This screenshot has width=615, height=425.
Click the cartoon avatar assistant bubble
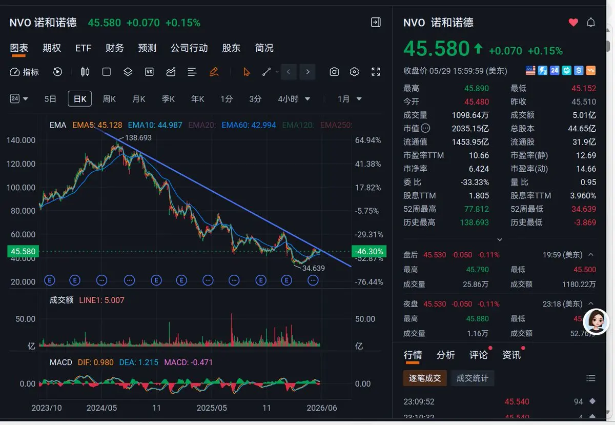597,321
